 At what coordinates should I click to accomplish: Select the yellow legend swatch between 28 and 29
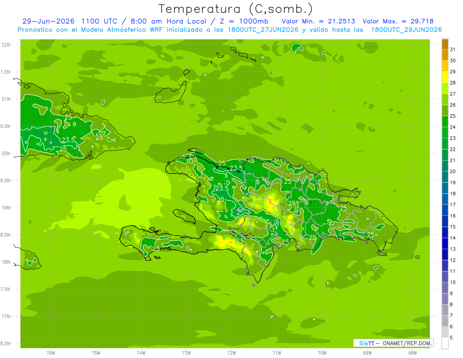point(445,77)
